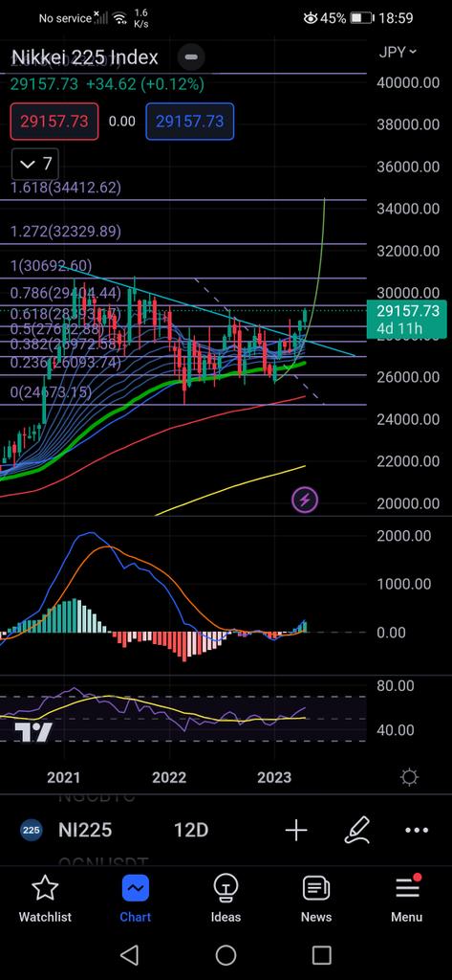452x980 pixels.
Task: Tap the Wi-Fi icon in status bar
Action: click(x=119, y=18)
